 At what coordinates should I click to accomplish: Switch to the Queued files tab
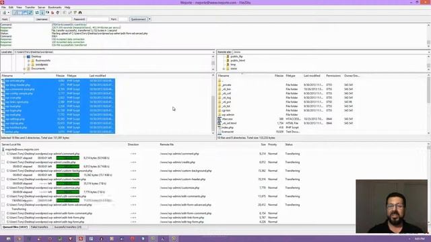tap(15, 227)
